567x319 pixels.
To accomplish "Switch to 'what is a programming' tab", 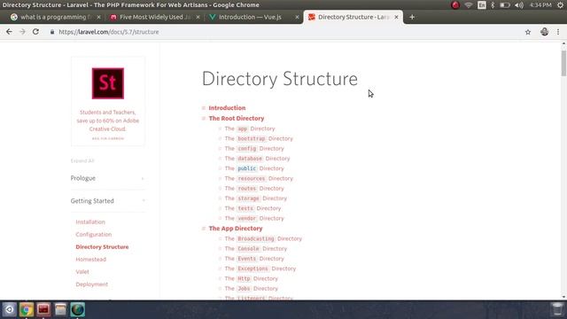I will [x=54, y=17].
